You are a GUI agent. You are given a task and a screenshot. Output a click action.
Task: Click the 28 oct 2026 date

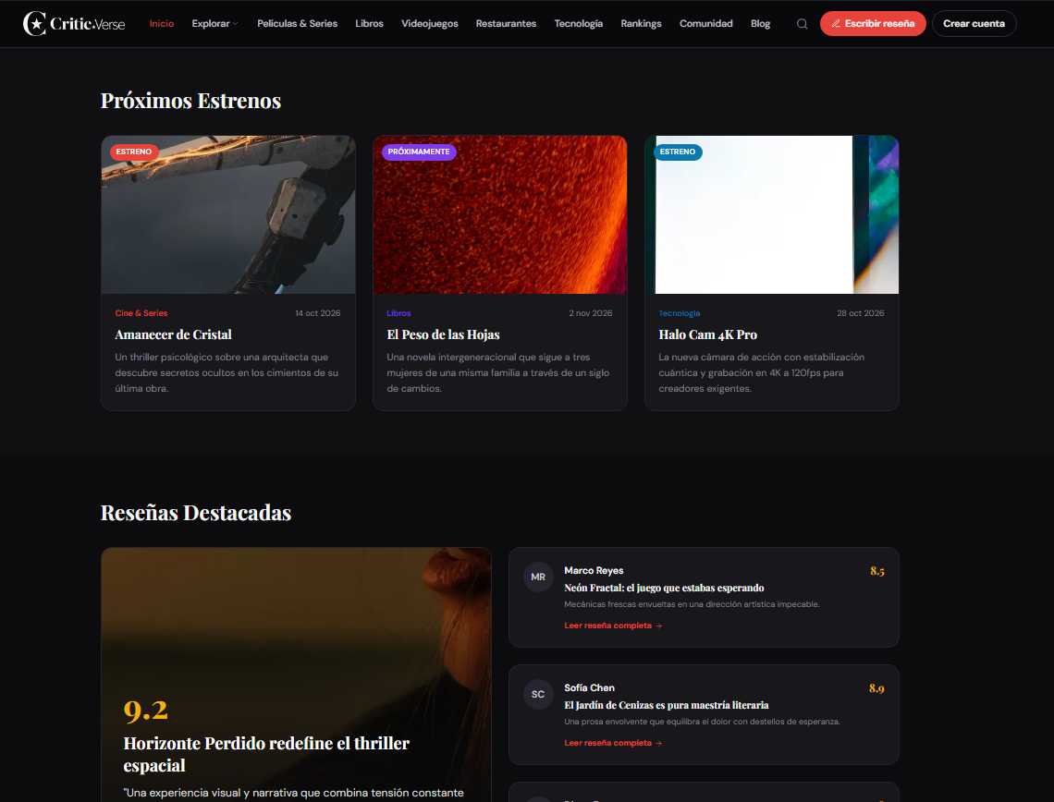[x=861, y=313]
